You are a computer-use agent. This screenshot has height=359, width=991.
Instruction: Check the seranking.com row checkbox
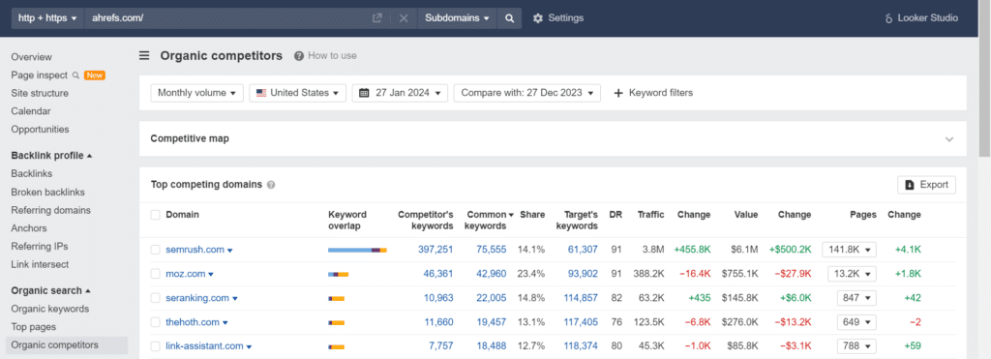[156, 298]
